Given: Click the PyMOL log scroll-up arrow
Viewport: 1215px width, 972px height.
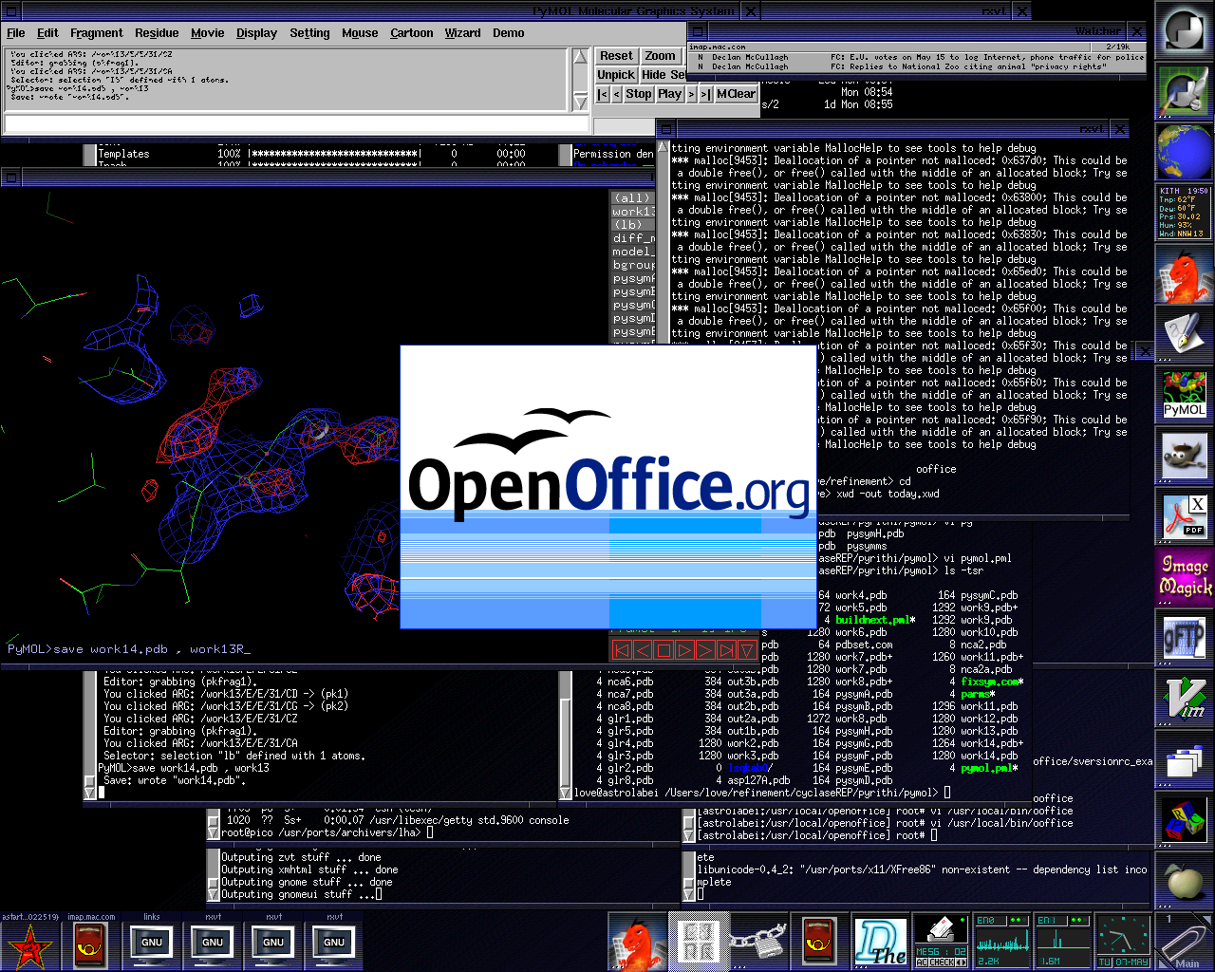Looking at the screenshot, I should tap(581, 57).
